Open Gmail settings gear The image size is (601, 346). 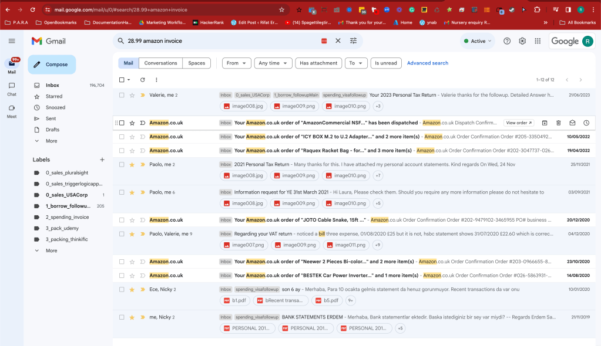(x=522, y=41)
